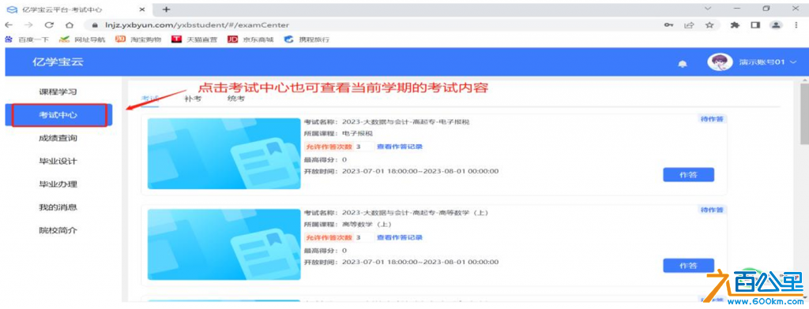Switch to the 补考 tab
This screenshot has height=309, width=809.
[193, 99]
